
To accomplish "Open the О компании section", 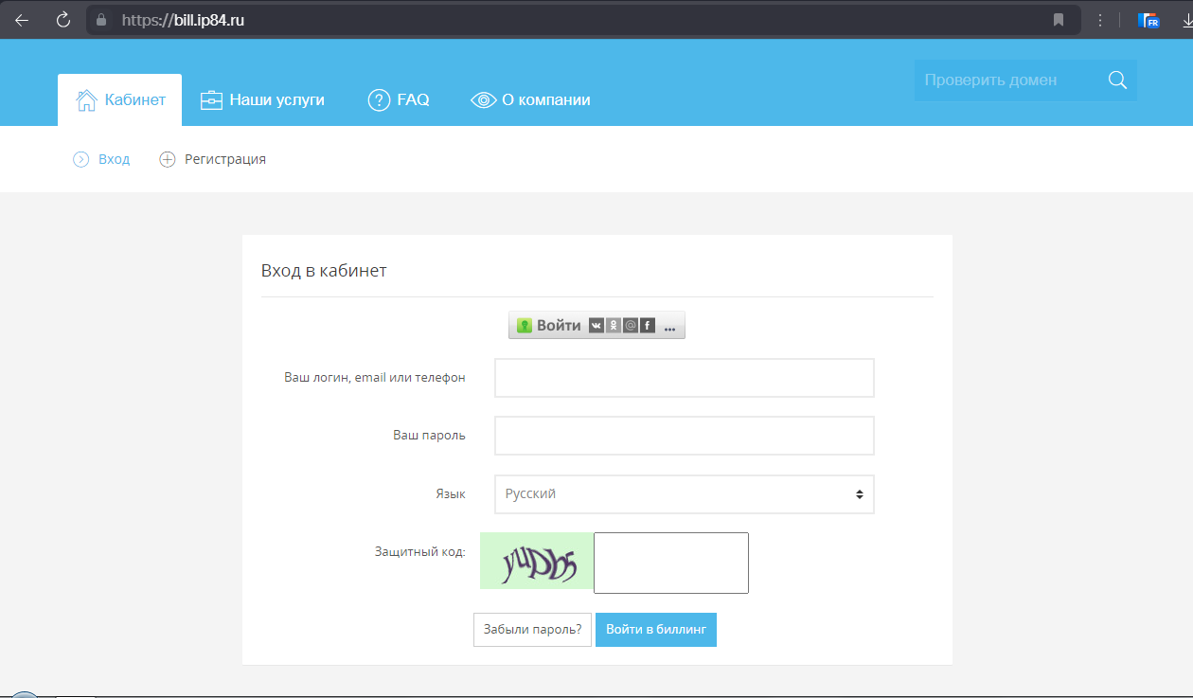I will click(531, 100).
